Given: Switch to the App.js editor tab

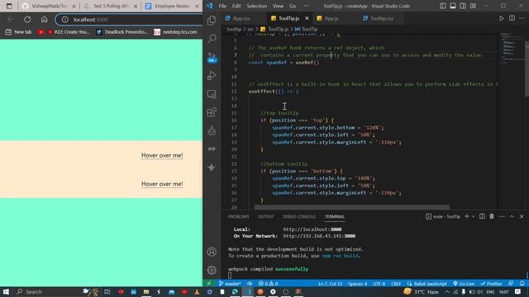Looking at the screenshot, I should 331,18.
